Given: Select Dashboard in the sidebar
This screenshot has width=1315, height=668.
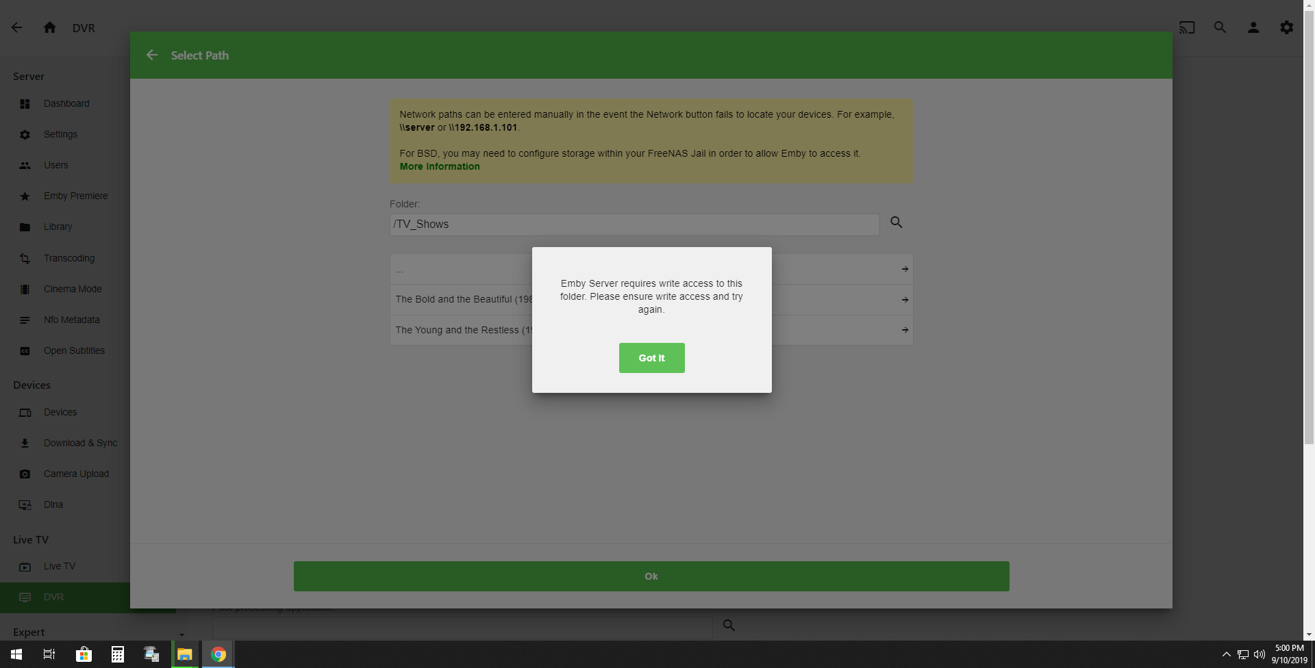Looking at the screenshot, I should [66, 103].
